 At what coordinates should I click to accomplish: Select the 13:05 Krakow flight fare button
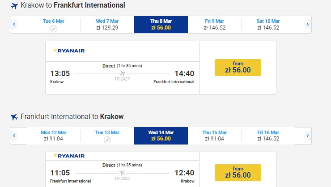238,67
